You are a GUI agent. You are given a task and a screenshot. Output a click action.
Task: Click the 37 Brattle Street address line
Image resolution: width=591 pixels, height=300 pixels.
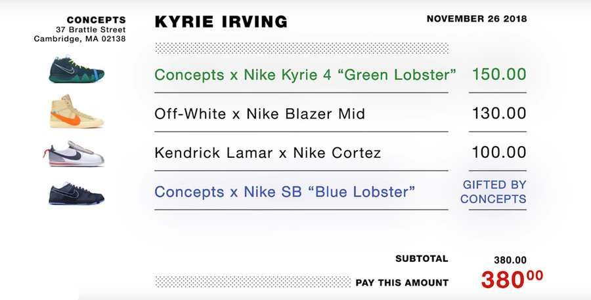(91, 30)
